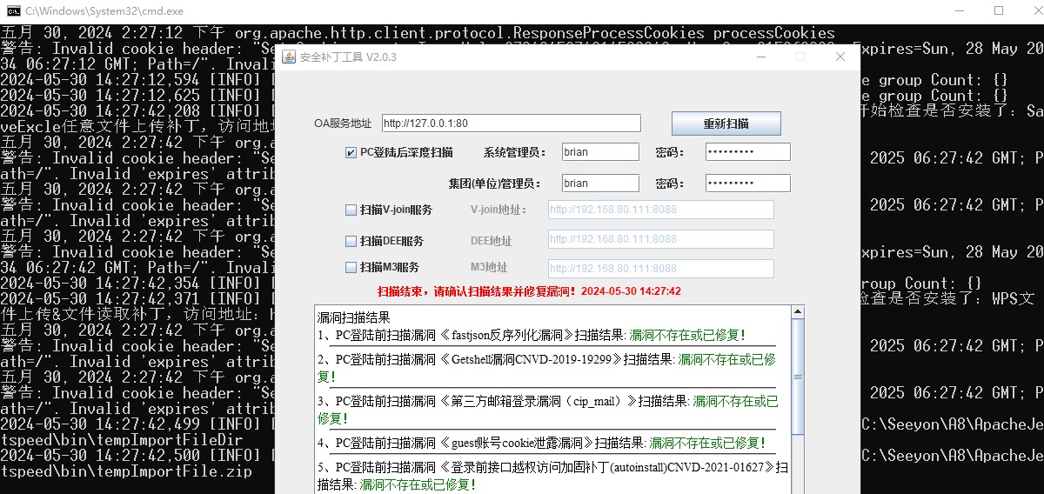The width and height of the screenshot is (1044, 494).
Task: Select the fastjson反序列化漏洞 result line
Action: tap(532, 335)
